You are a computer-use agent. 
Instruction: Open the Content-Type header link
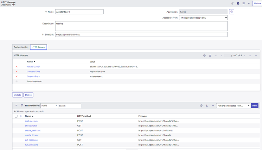[33, 72]
